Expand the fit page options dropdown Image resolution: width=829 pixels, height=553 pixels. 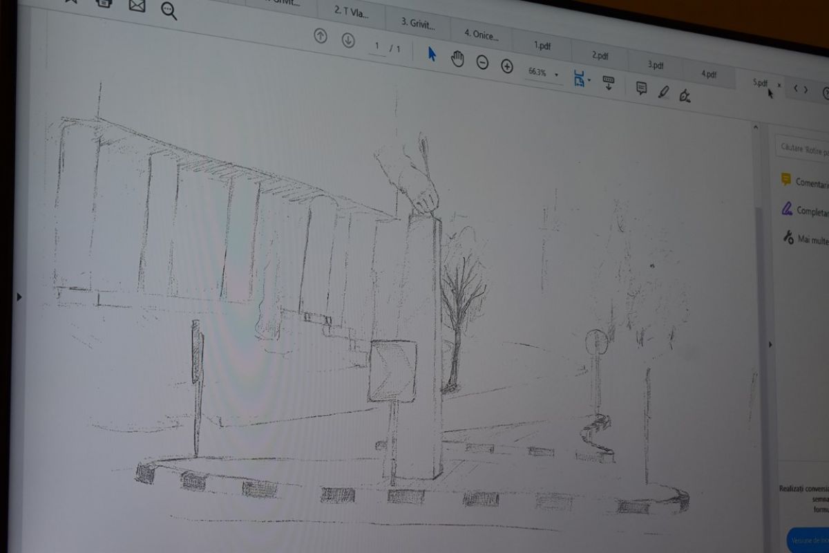coord(589,80)
